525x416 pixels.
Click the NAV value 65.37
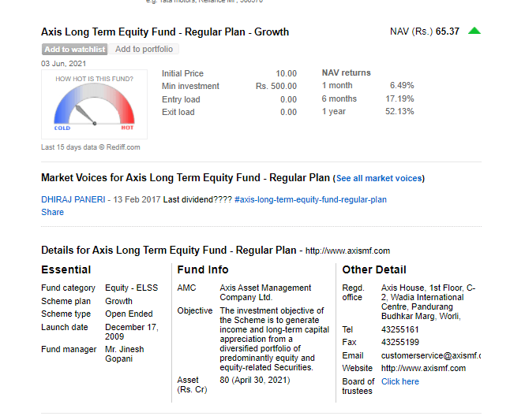point(448,32)
